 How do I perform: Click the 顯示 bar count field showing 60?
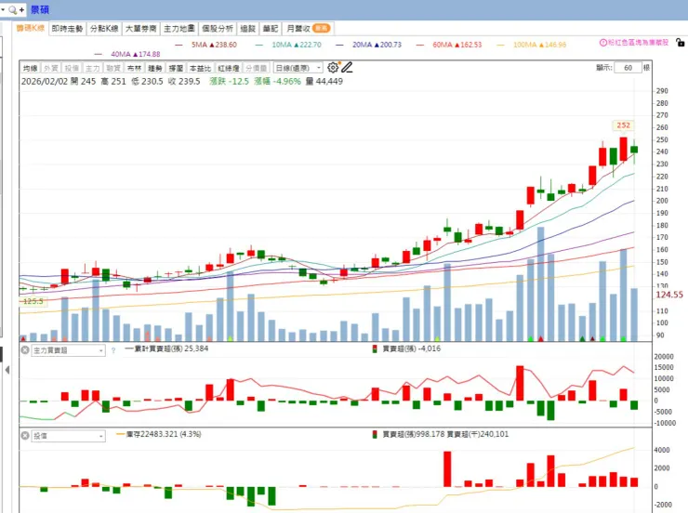tap(628, 68)
